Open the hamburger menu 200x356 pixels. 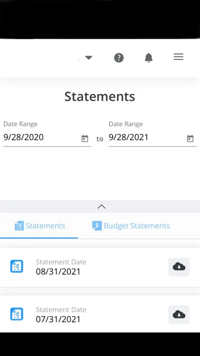click(179, 57)
